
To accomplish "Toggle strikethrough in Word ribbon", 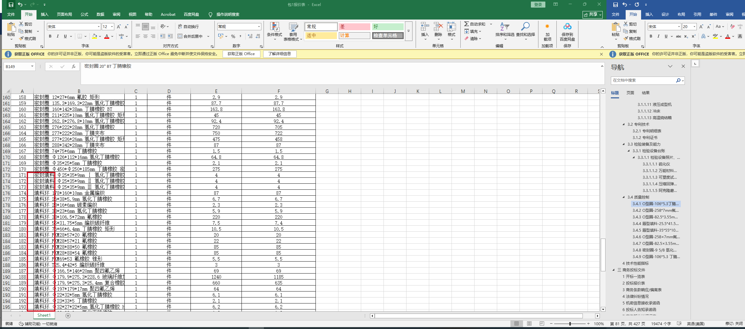I will (x=679, y=36).
